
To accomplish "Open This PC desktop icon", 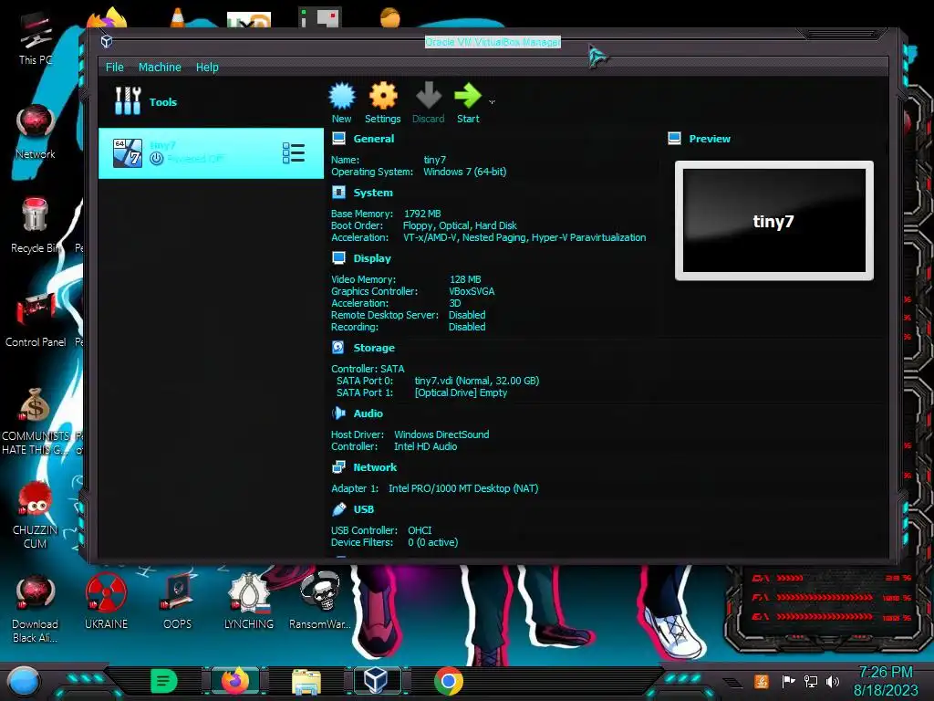I will click(36, 38).
